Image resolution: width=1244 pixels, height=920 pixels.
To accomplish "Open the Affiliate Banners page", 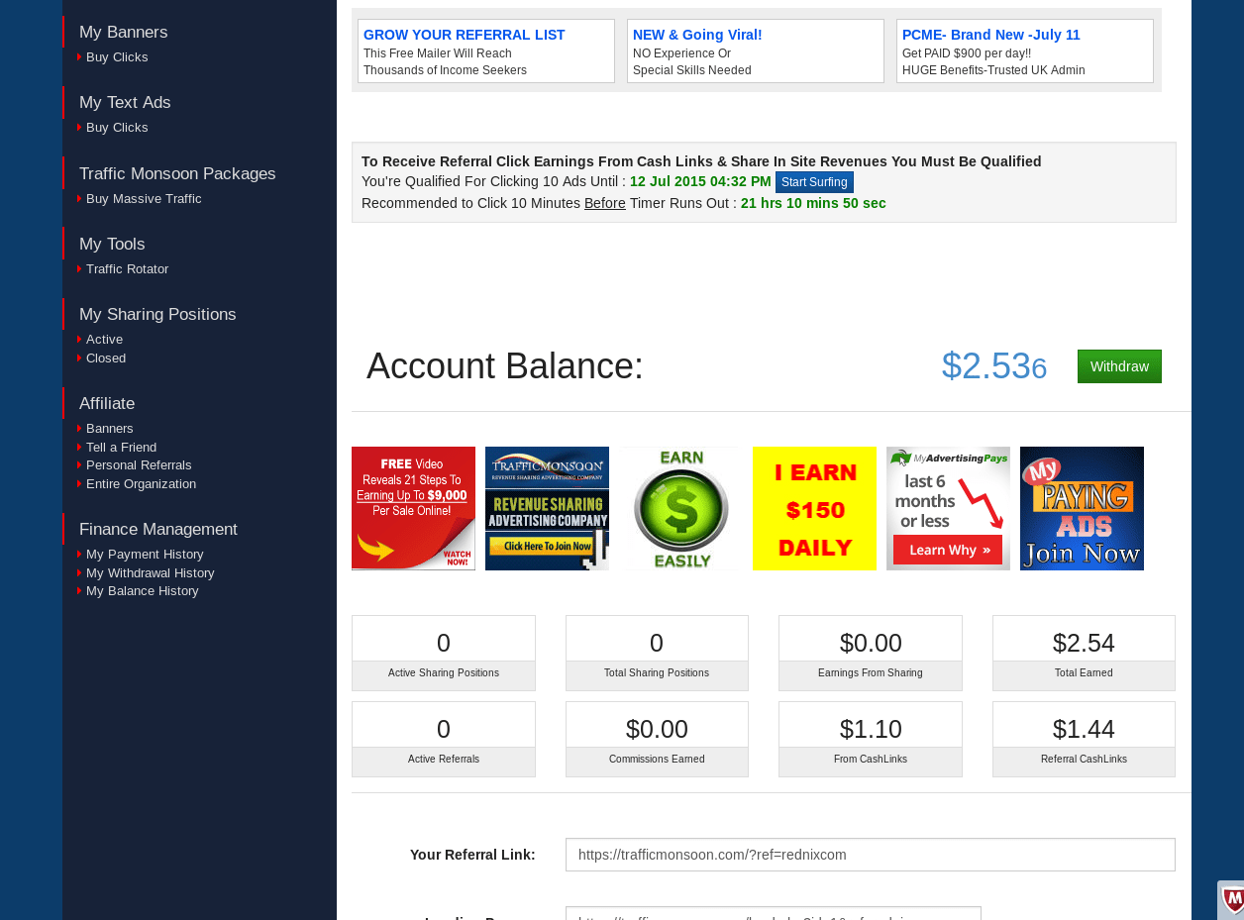I will [109, 429].
